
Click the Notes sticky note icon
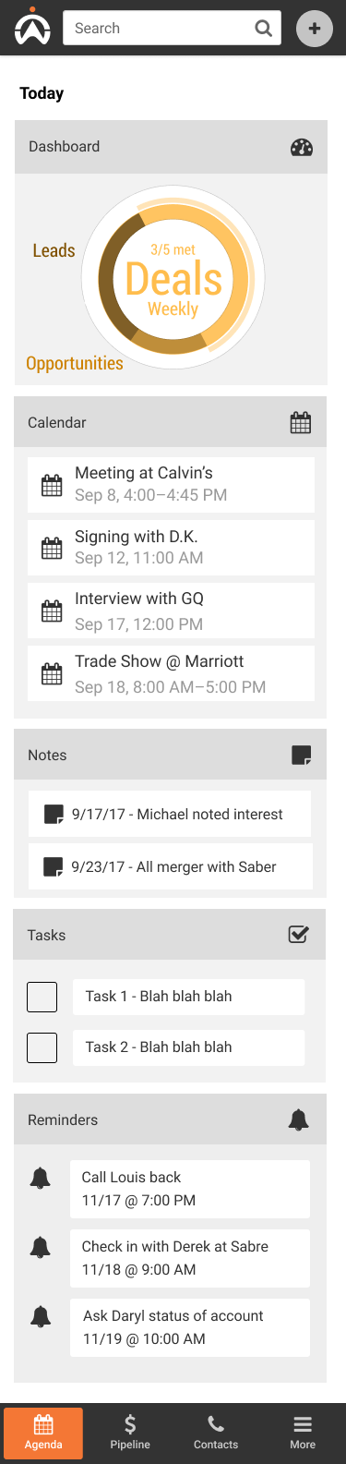[x=301, y=755]
